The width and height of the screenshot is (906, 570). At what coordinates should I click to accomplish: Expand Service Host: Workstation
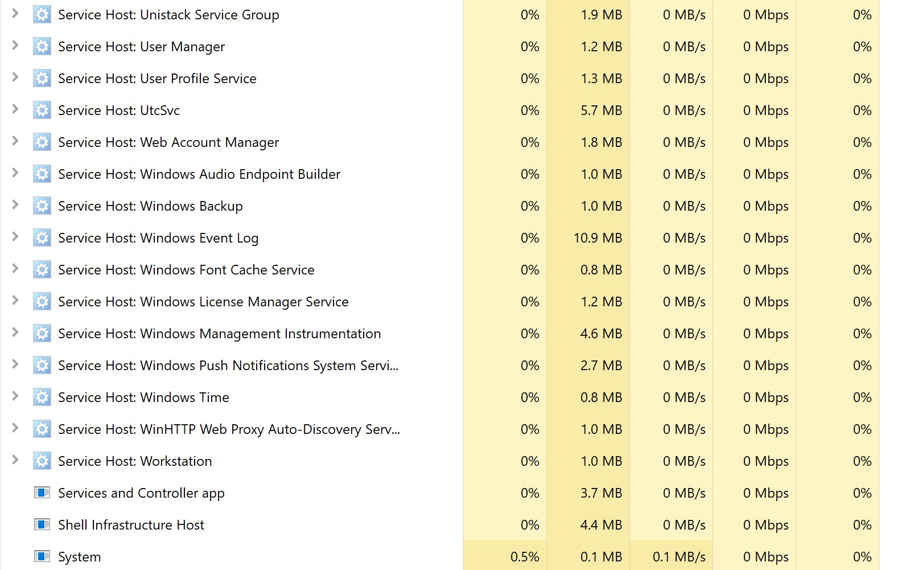[x=15, y=460]
